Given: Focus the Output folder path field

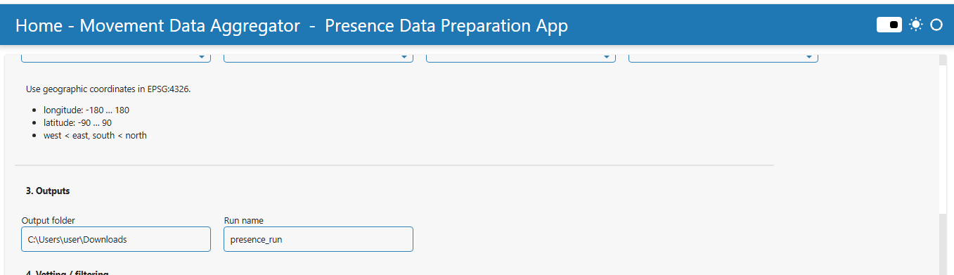Looking at the screenshot, I should pyautogui.click(x=116, y=239).
